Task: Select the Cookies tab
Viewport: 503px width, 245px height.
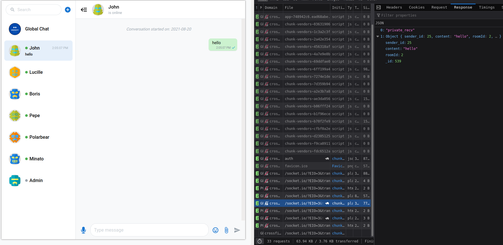Action: pyautogui.click(x=416, y=7)
